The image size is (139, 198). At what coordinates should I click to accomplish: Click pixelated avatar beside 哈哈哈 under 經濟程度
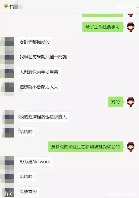point(9,133)
